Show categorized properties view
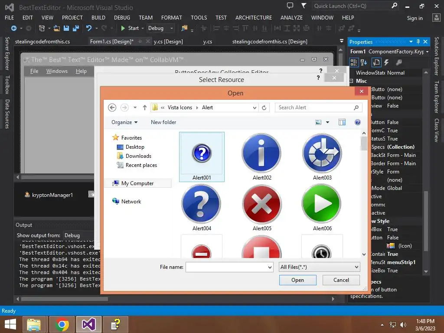This screenshot has width=444, height=333. tap(354, 62)
